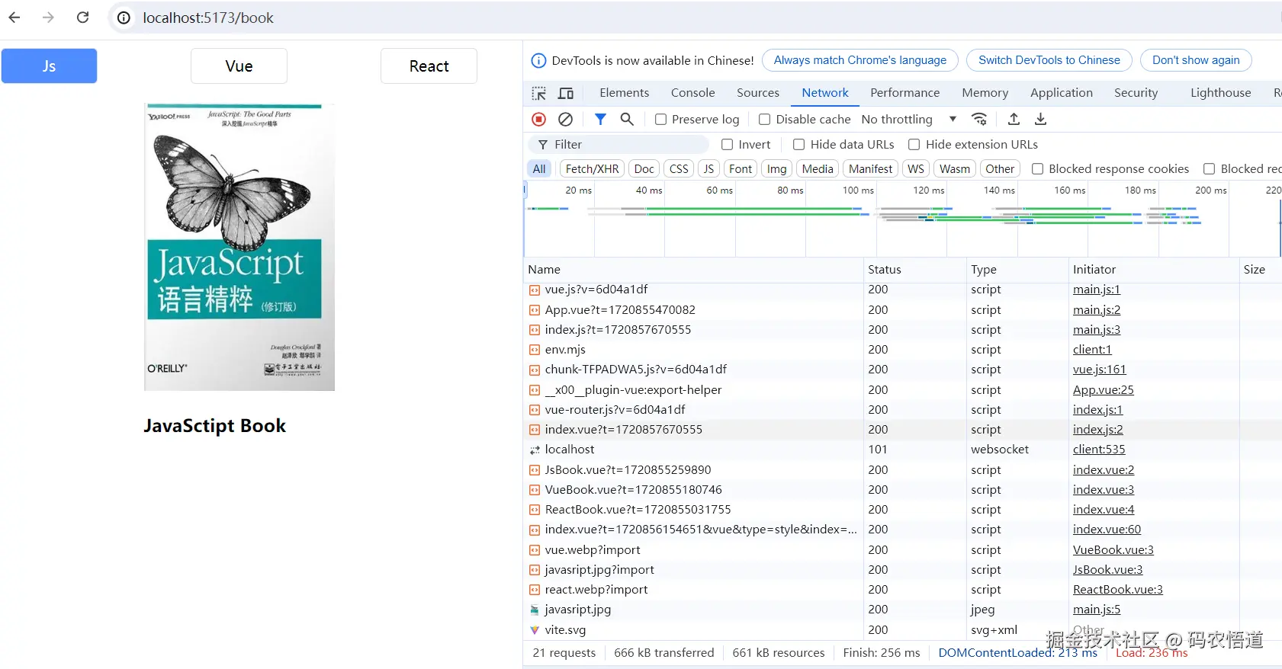Open the Application tab
1282x669 pixels.
point(1062,93)
